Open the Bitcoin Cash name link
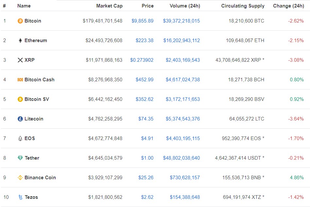This screenshot has width=310, height=207. pos(39,80)
